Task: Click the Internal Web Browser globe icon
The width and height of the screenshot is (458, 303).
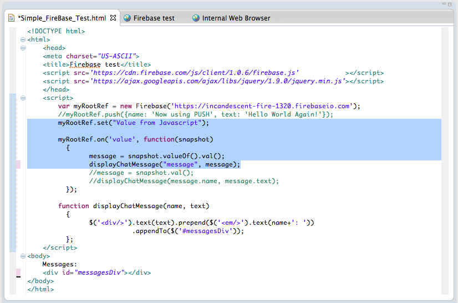Action: click(196, 18)
